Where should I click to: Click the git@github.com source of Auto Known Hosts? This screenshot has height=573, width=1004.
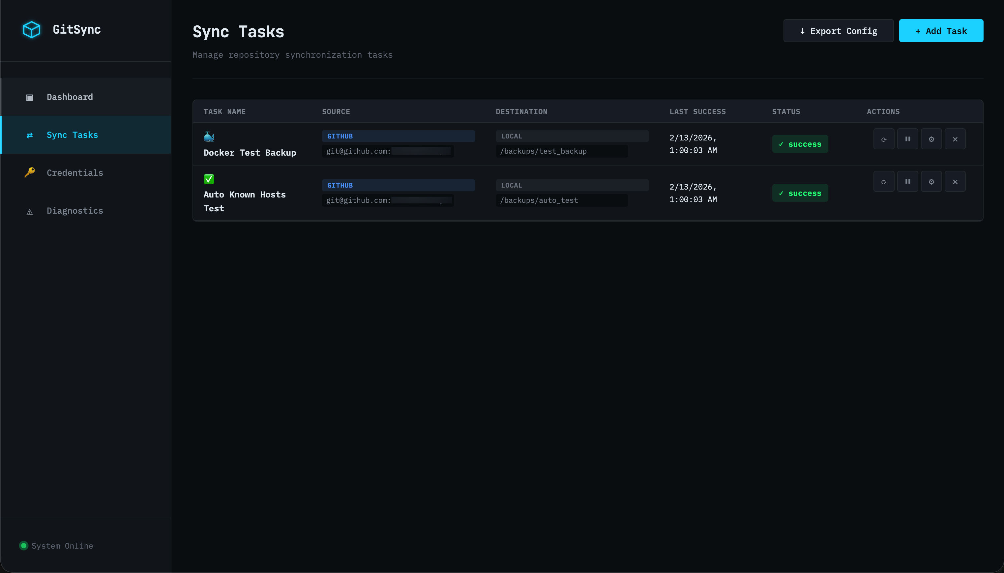(388, 200)
